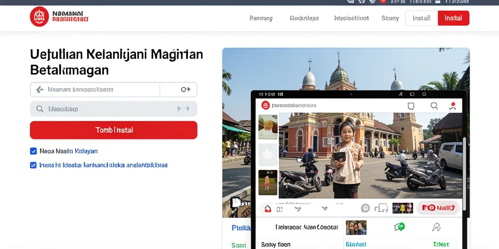499x249 pixels.
Task: Open the colorful costumes thumbnail in toolbar
Action: 403,208
